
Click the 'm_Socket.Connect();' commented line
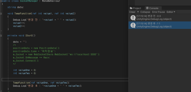coord(26,61)
